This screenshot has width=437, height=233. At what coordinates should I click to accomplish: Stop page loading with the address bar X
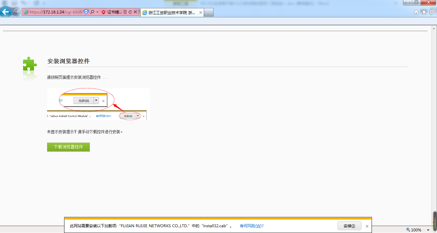click(135, 12)
